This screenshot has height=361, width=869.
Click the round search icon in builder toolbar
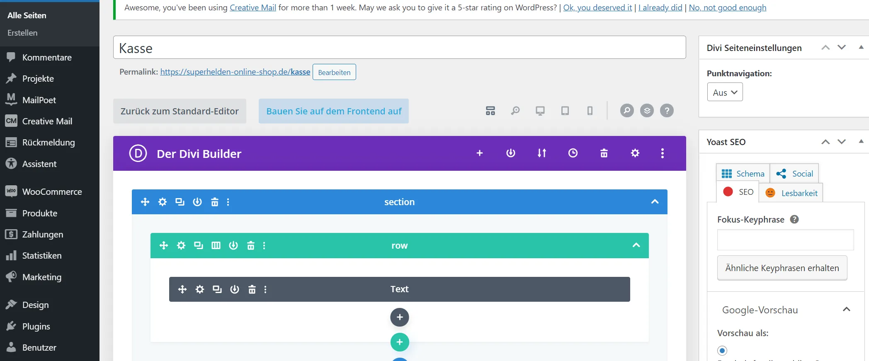[x=627, y=111]
